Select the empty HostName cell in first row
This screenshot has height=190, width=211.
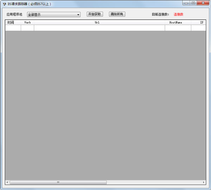[178, 28]
